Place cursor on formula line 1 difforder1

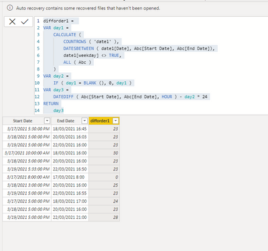pos(56,21)
